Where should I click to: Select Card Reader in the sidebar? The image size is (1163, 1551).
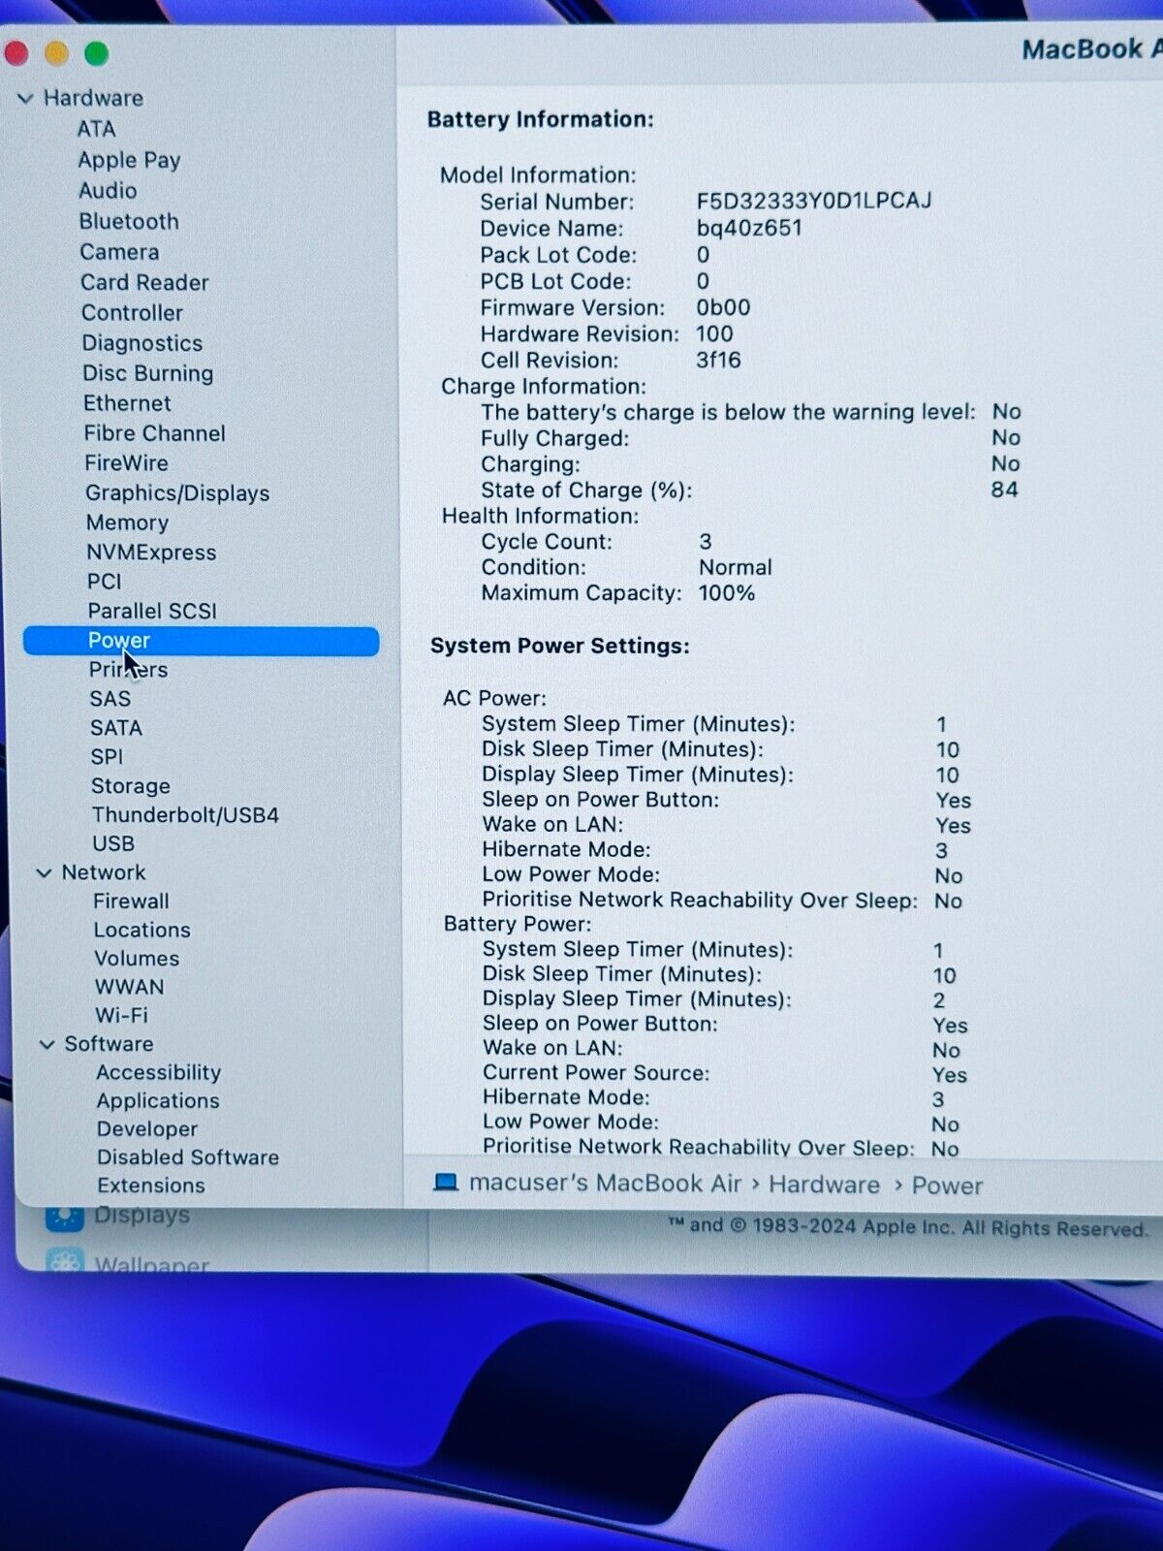pyautogui.click(x=144, y=282)
